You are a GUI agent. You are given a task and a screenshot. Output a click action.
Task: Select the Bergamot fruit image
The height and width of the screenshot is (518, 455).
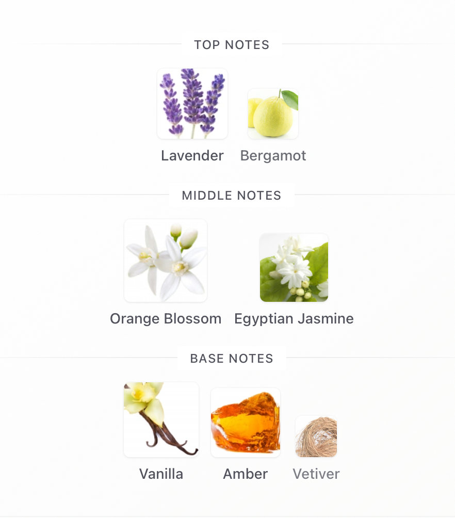[273, 114]
